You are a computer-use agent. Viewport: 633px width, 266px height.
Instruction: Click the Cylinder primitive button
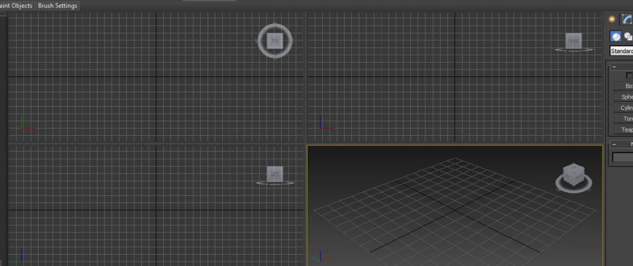pyautogui.click(x=623, y=107)
